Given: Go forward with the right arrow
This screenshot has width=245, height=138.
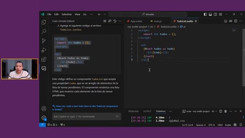Looking at the screenshot, I should coord(105,14).
